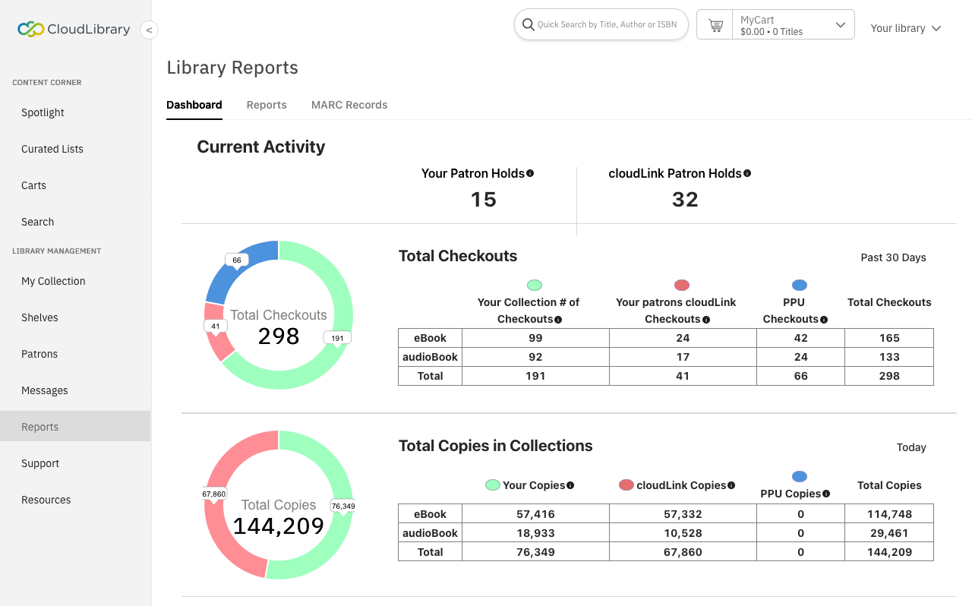Open info for Your patrons cloudLink Checkouts
Screen dimensions: 972x606
click(x=707, y=319)
